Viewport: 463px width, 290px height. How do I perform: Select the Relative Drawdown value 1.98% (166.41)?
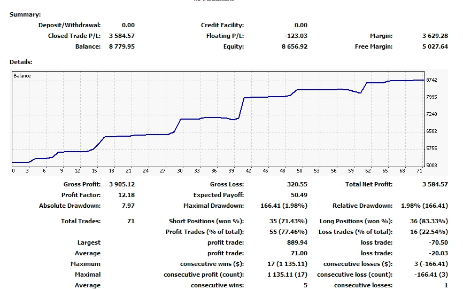(425, 206)
